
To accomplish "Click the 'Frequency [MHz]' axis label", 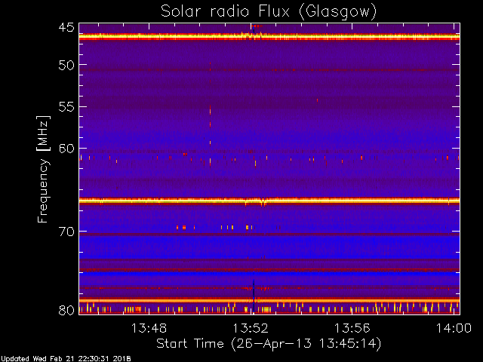I will [x=43, y=169].
